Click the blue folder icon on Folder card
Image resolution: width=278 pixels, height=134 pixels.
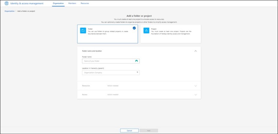(x=83, y=31)
